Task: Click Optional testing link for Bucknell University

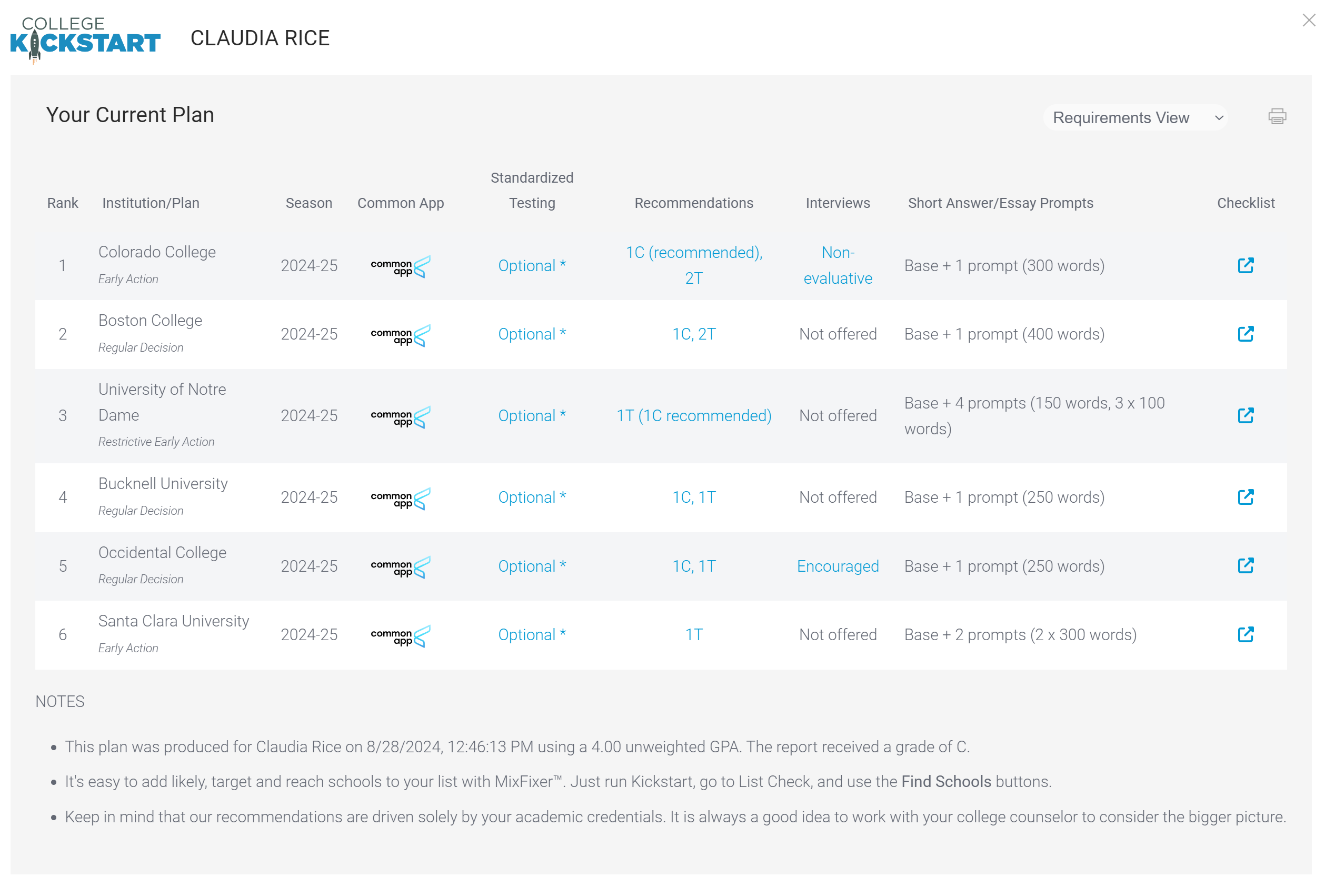Action: click(x=532, y=497)
